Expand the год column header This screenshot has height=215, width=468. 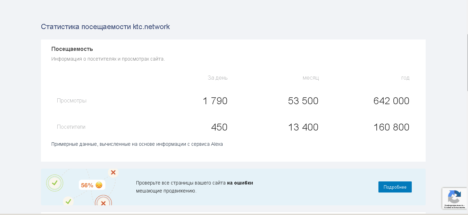[405, 78]
